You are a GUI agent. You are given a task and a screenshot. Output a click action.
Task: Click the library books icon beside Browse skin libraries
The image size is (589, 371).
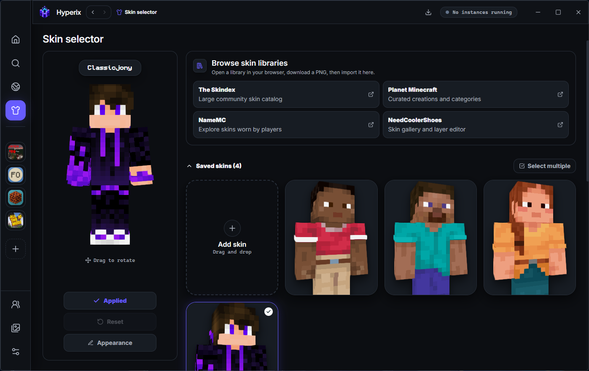pyautogui.click(x=200, y=66)
